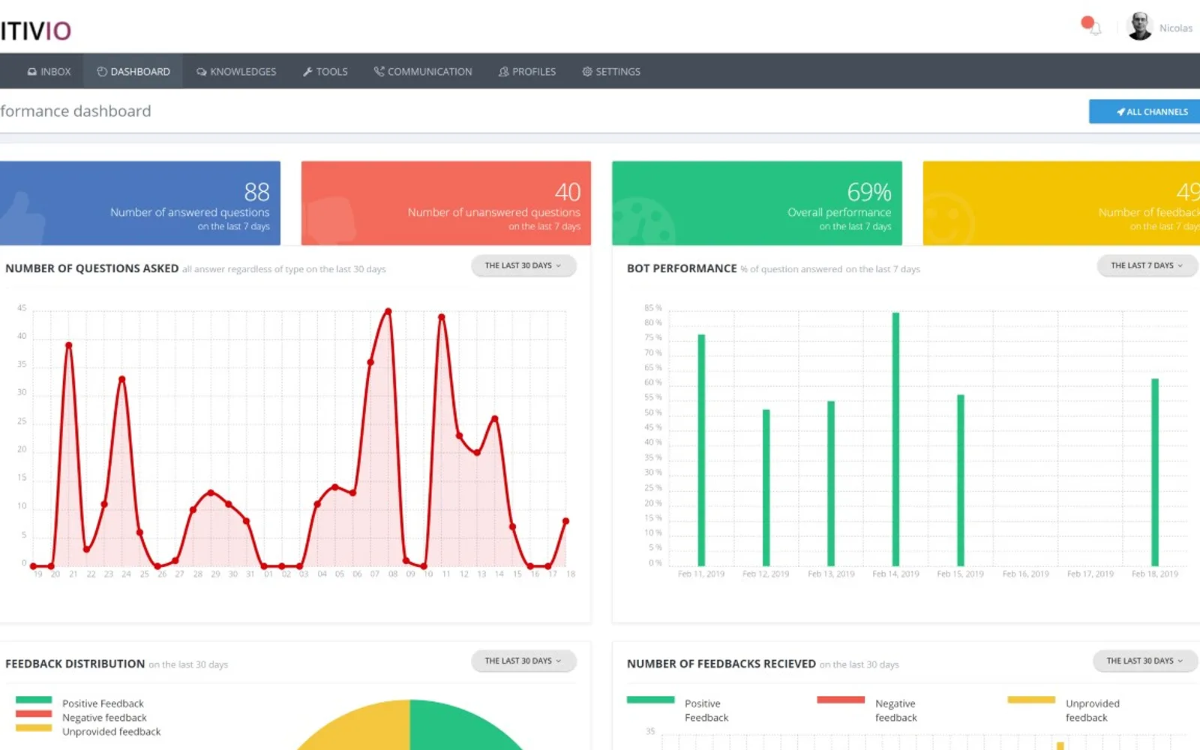Click the Feb 14, 2019 bar in Bot Performance

pyautogui.click(x=895, y=439)
